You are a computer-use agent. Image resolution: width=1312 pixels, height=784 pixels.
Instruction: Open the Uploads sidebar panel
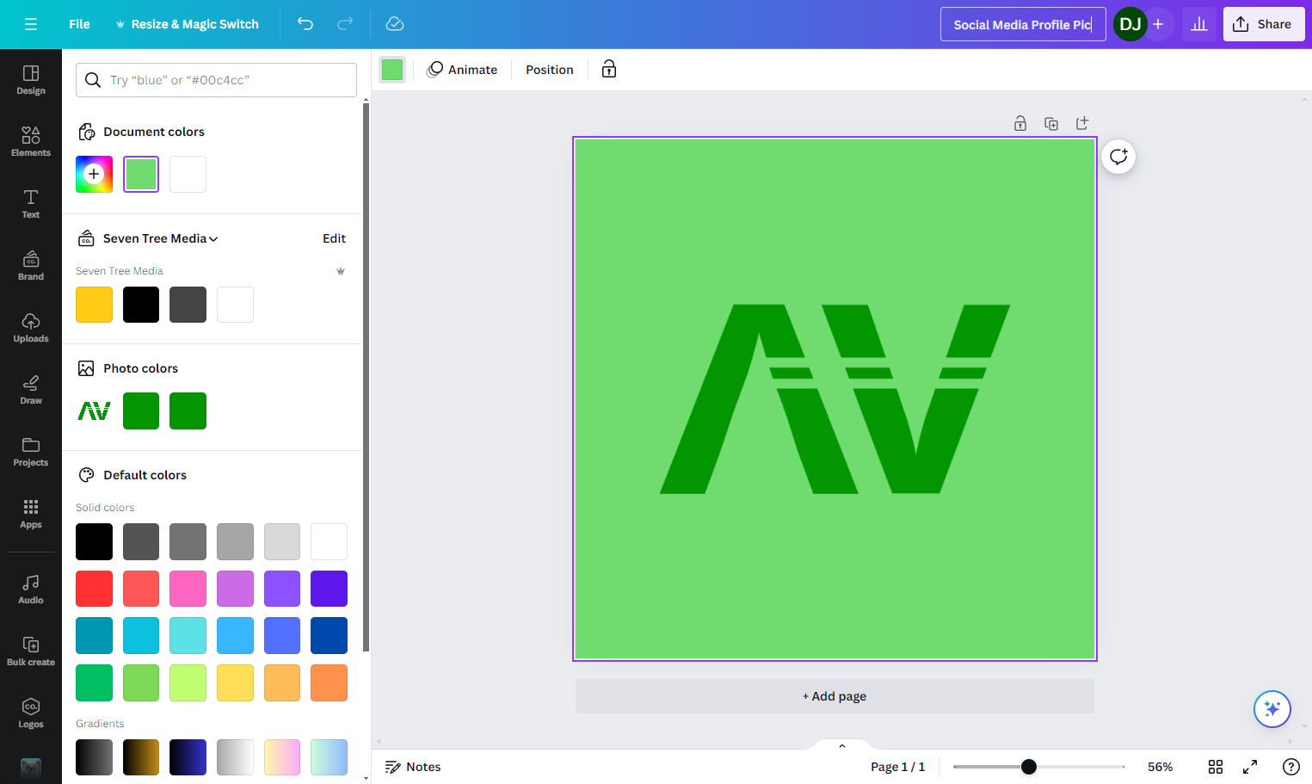click(31, 328)
